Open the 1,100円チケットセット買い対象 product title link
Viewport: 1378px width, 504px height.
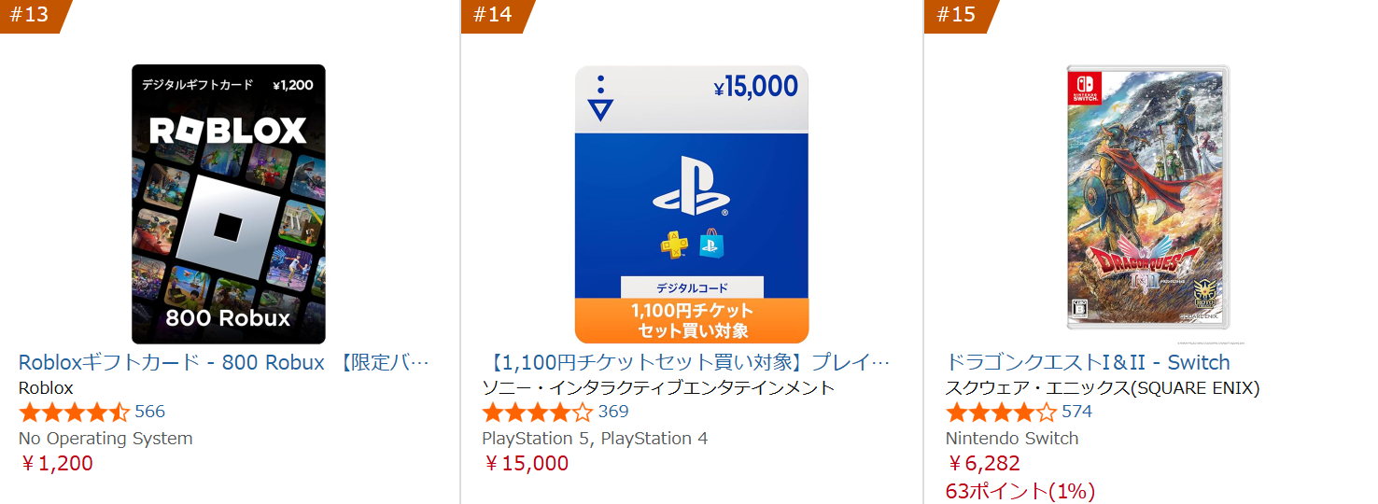[x=689, y=362]
